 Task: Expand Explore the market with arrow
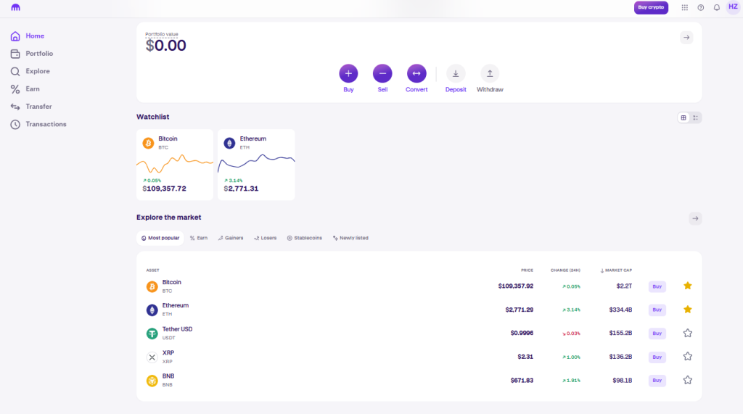coord(695,218)
